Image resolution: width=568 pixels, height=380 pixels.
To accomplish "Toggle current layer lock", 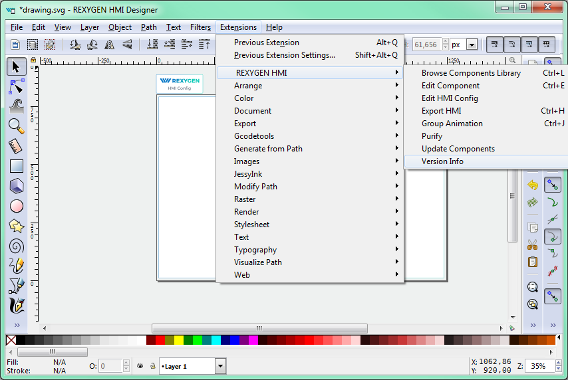I will coord(153,366).
